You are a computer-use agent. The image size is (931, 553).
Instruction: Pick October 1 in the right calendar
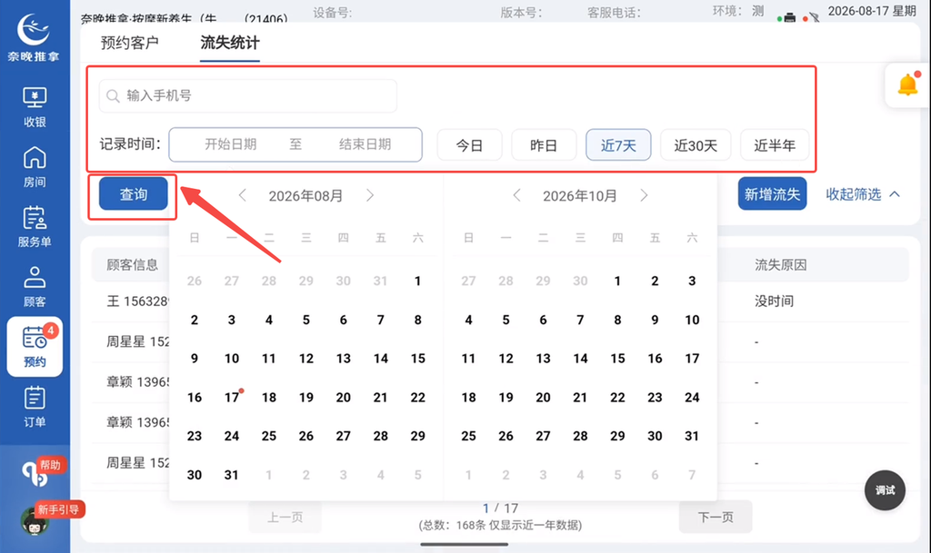tap(617, 281)
